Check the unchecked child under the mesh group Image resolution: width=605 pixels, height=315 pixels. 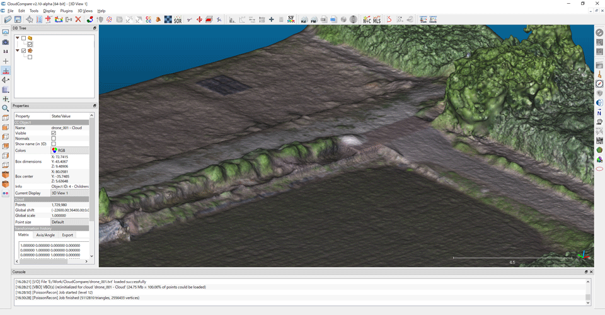tap(30, 57)
